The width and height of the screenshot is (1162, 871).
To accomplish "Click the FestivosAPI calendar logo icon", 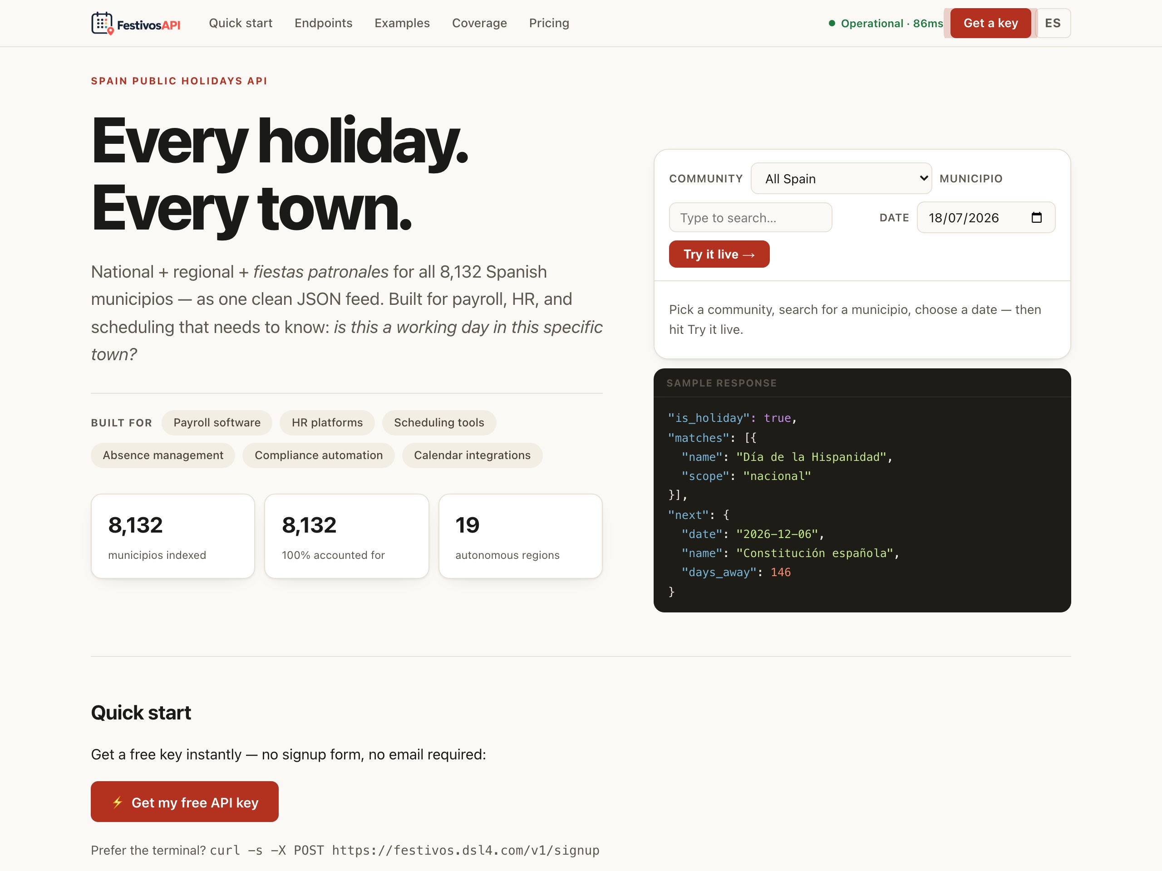I will coord(102,23).
